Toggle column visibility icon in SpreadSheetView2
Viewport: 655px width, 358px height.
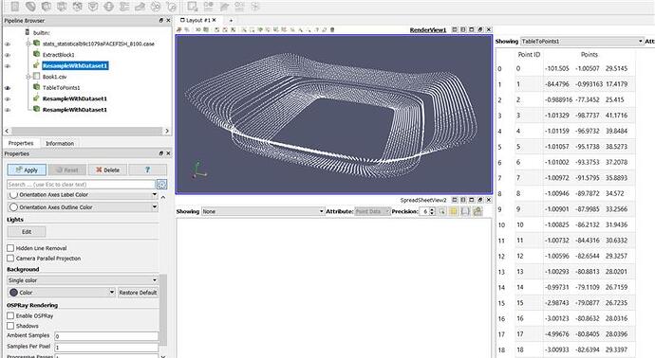pyautogui.click(x=454, y=212)
